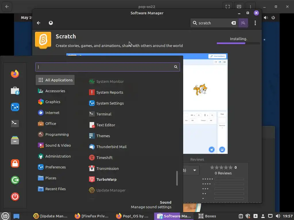
Task: Select the Internet category
Action: tap(55, 113)
